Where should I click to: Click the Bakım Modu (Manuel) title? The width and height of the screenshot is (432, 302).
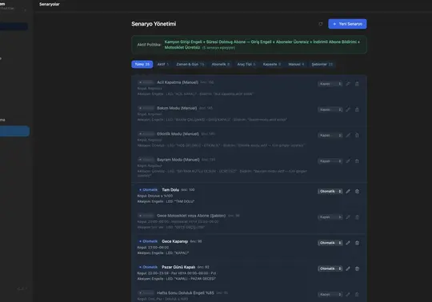click(x=177, y=108)
